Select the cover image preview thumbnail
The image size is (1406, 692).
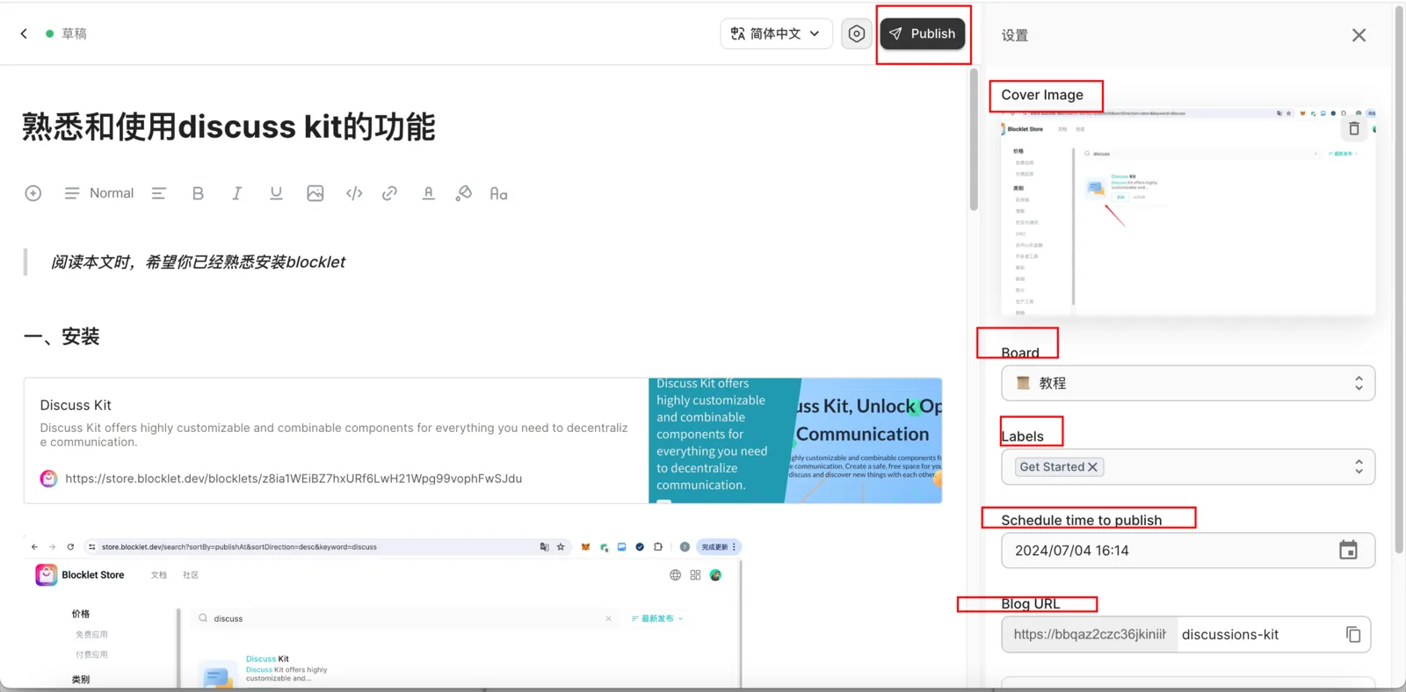pos(1188,212)
